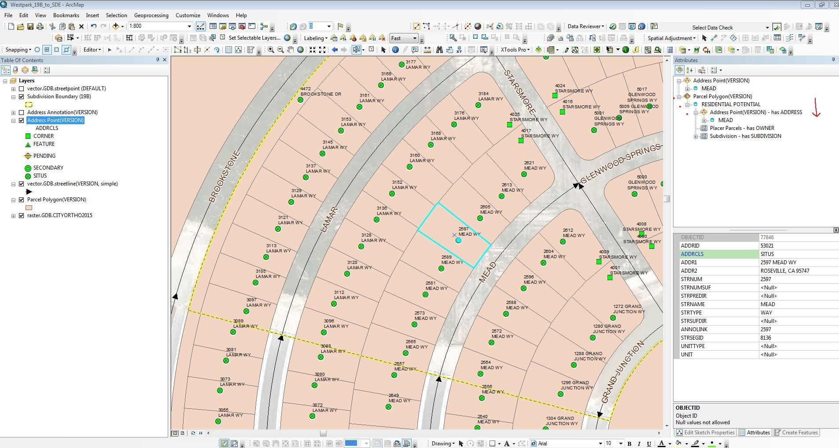This screenshot has height=448, width=839.
Task: Click the Cut scissors icon
Action: (52, 26)
